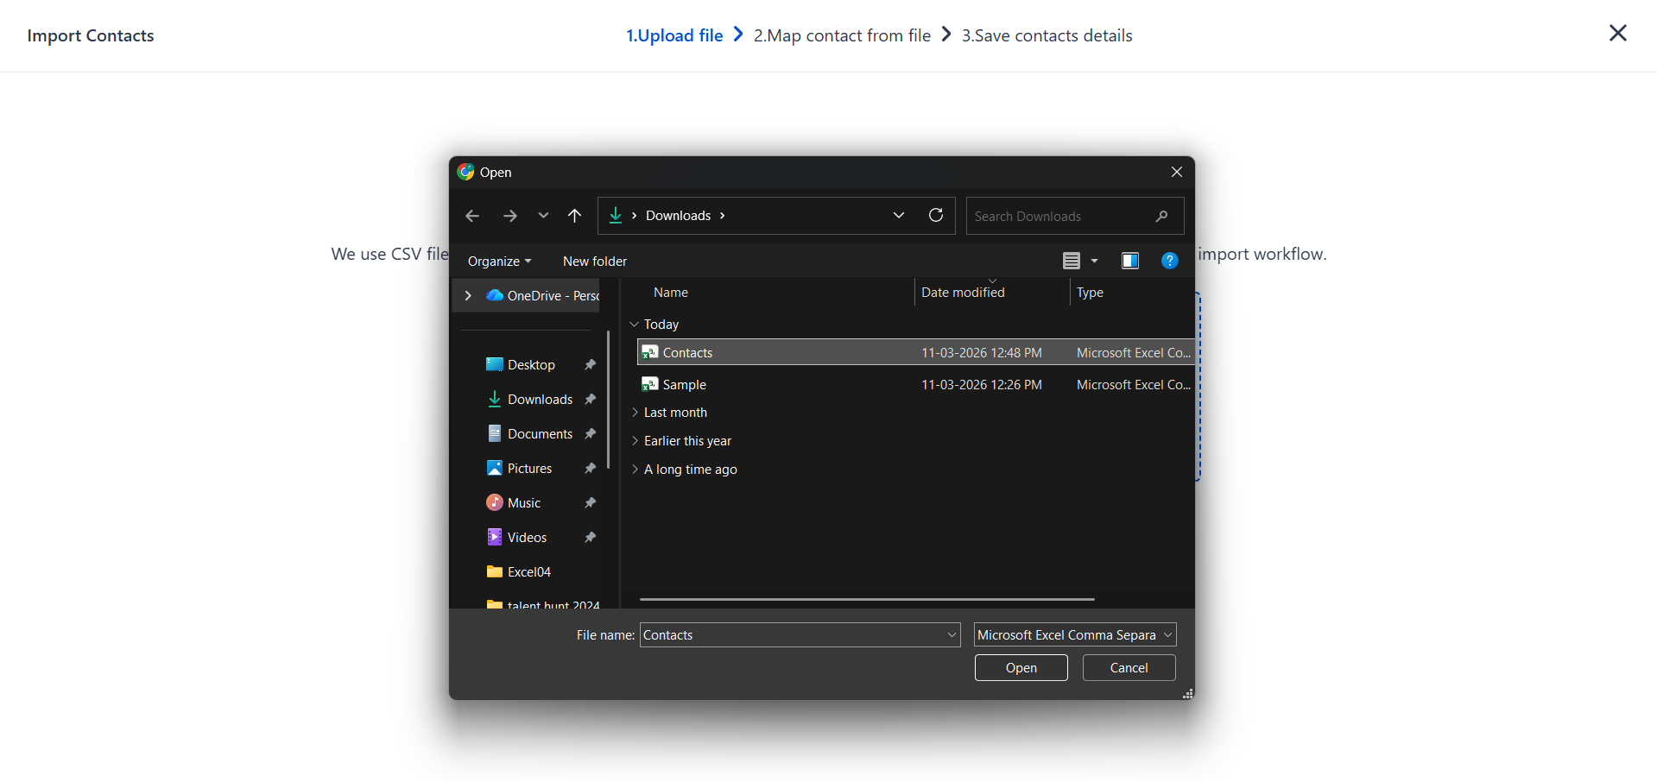Click the Back navigation arrow
The image size is (1657, 782).
click(472, 216)
